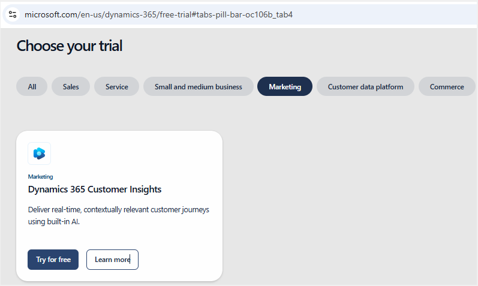Image resolution: width=478 pixels, height=286 pixels.
Task: Open the Commerce trial tab
Action: 447,86
